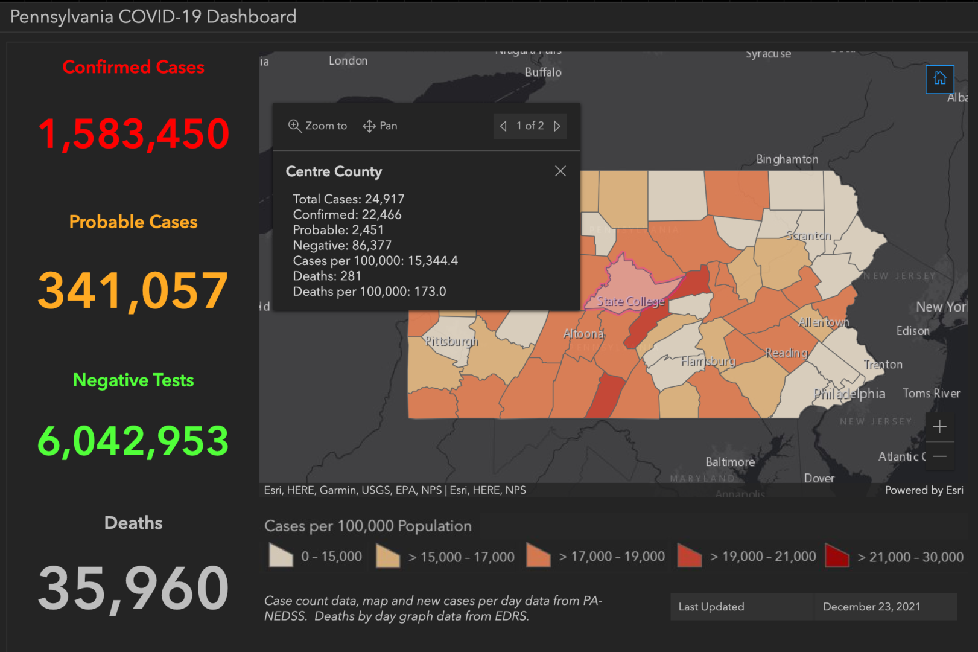
Task: Click the Cases per 100,000 Population legend title
Action: [x=367, y=526]
